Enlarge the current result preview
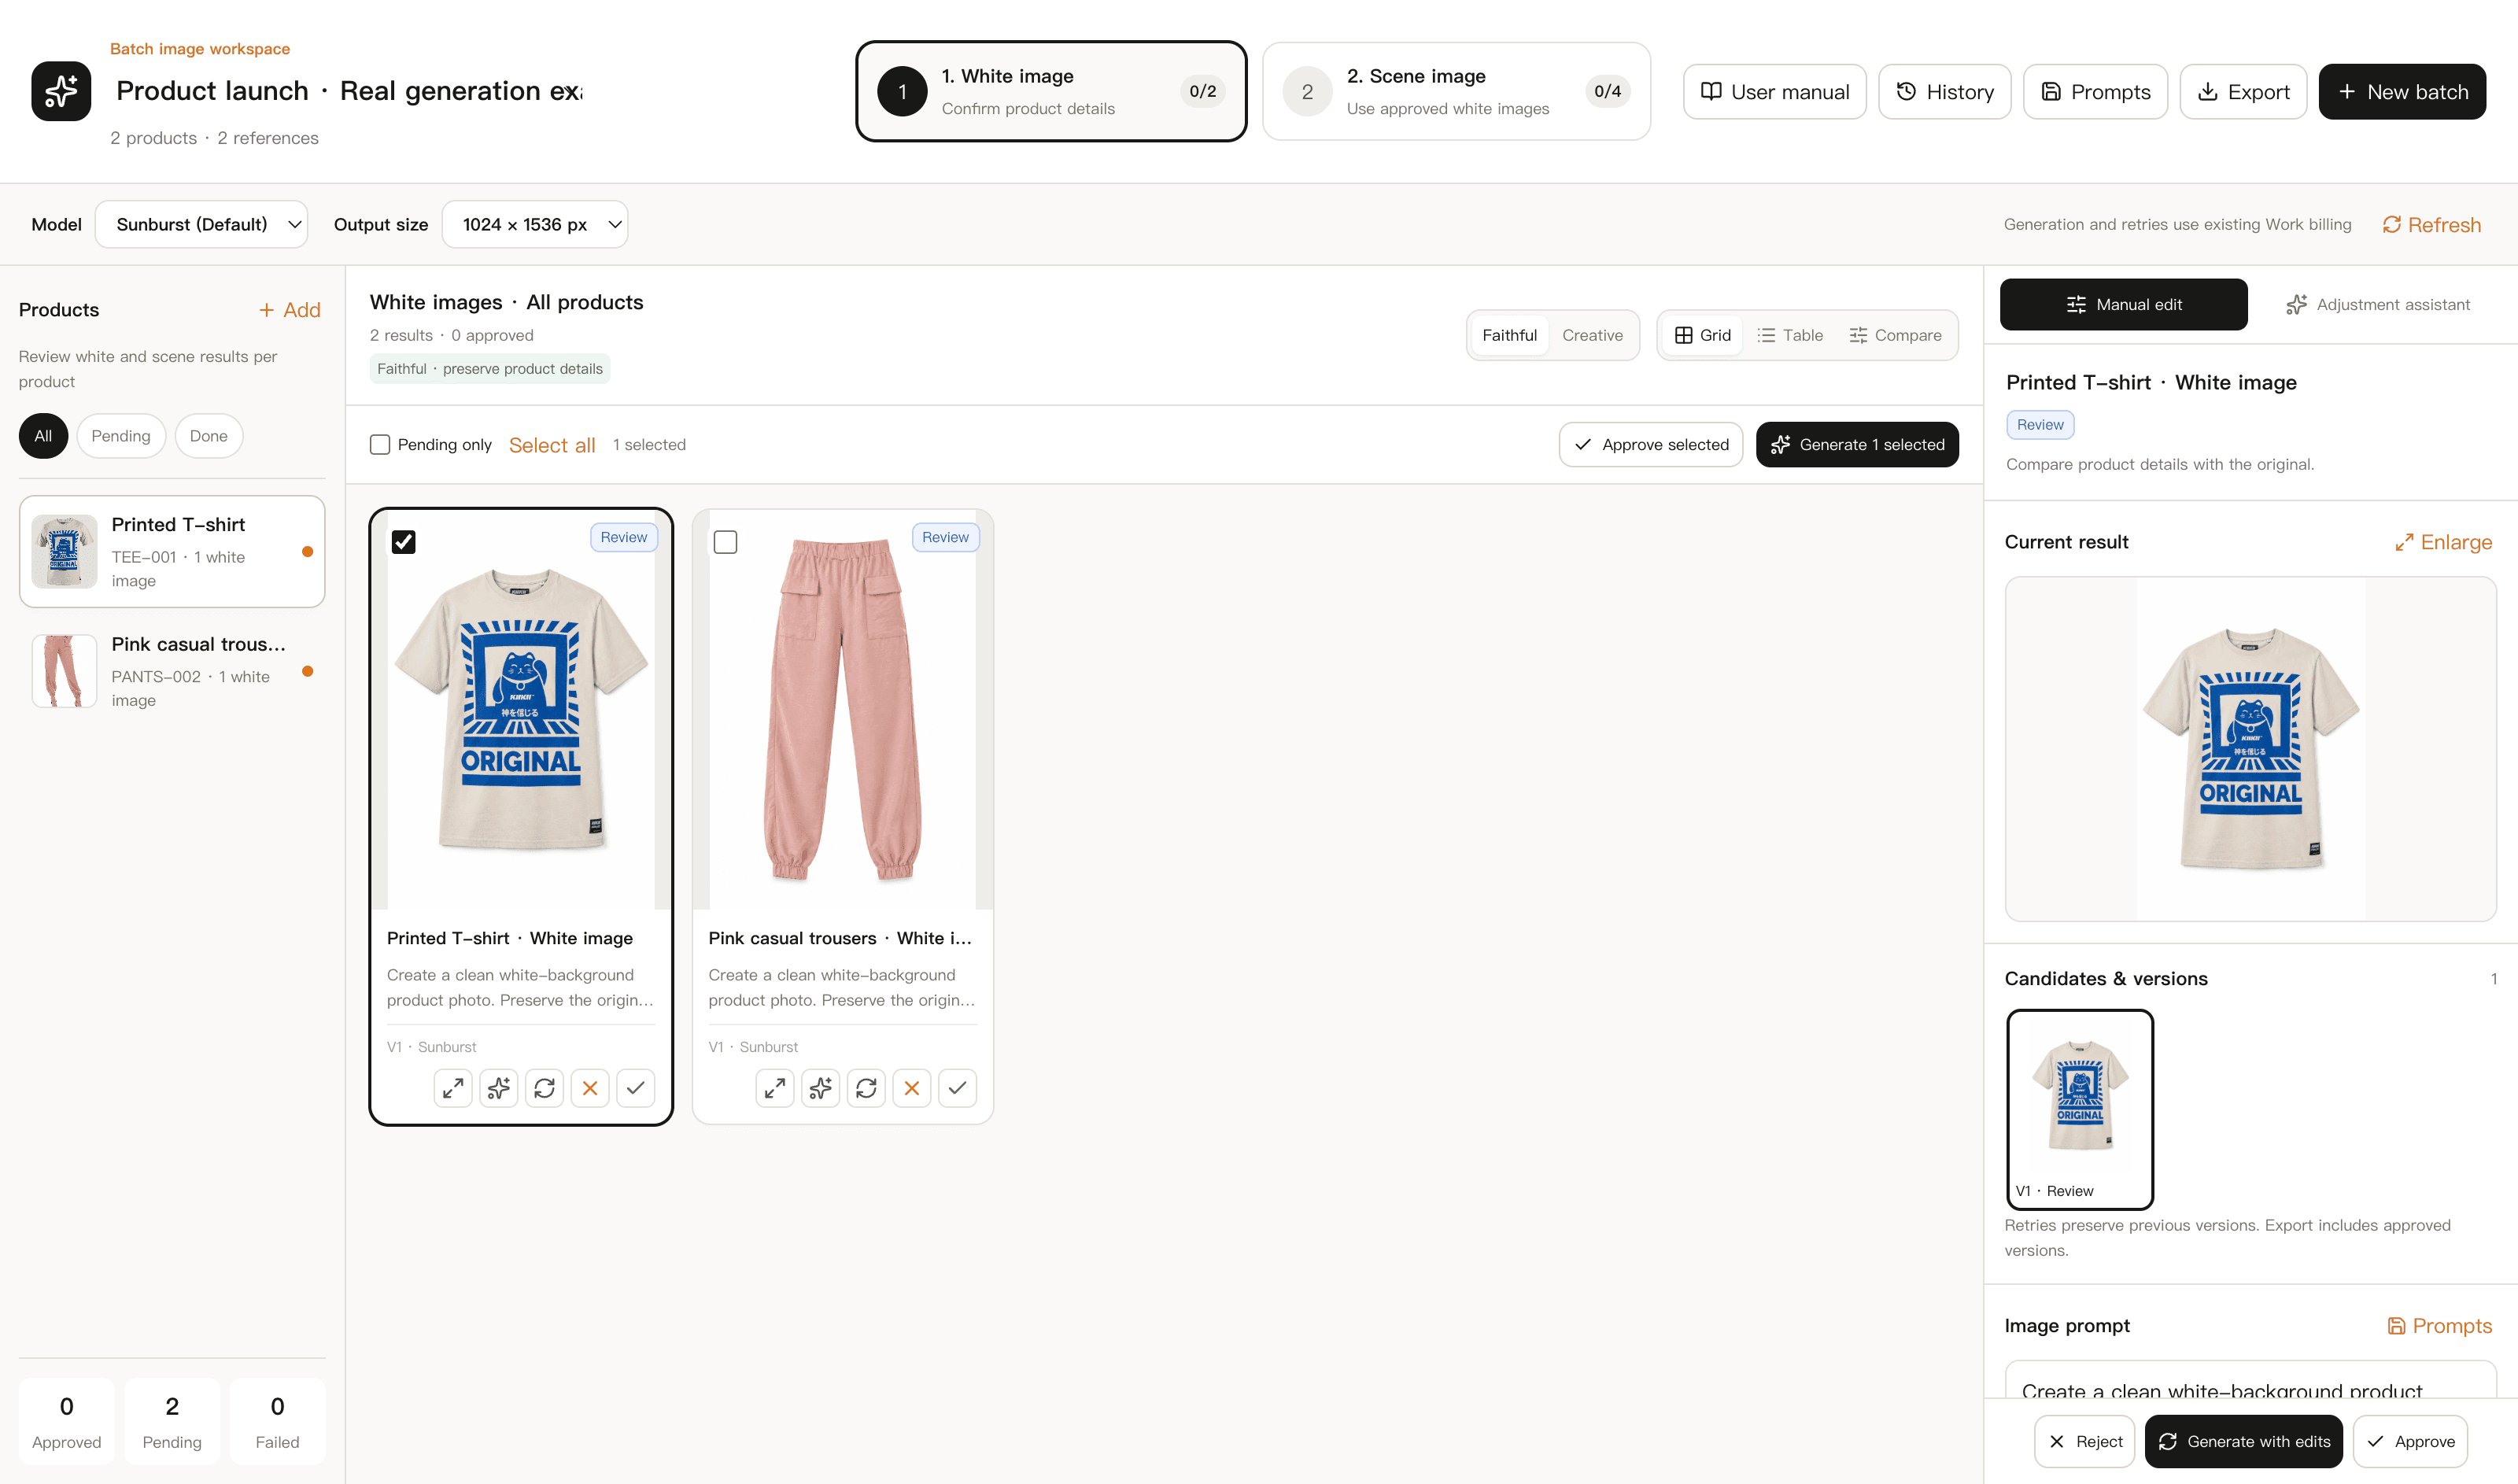 tap(2443, 542)
